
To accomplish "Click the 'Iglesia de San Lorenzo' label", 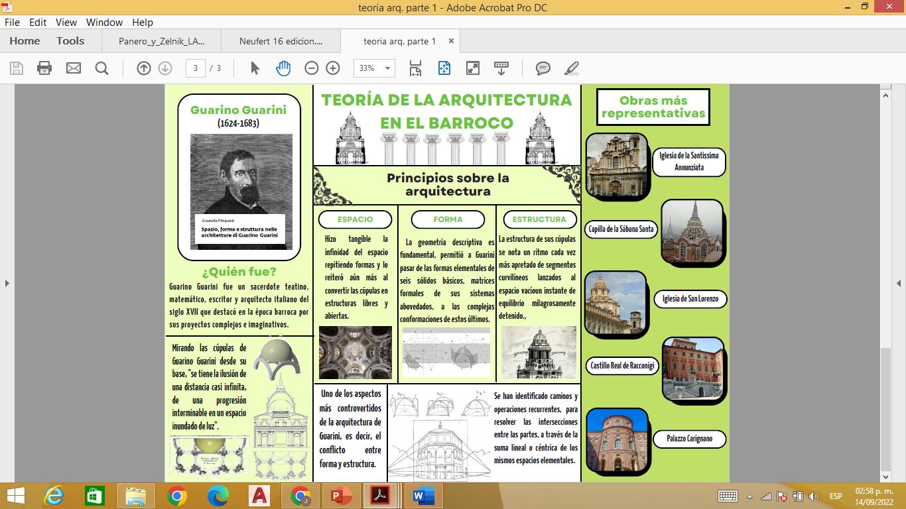I will click(690, 299).
